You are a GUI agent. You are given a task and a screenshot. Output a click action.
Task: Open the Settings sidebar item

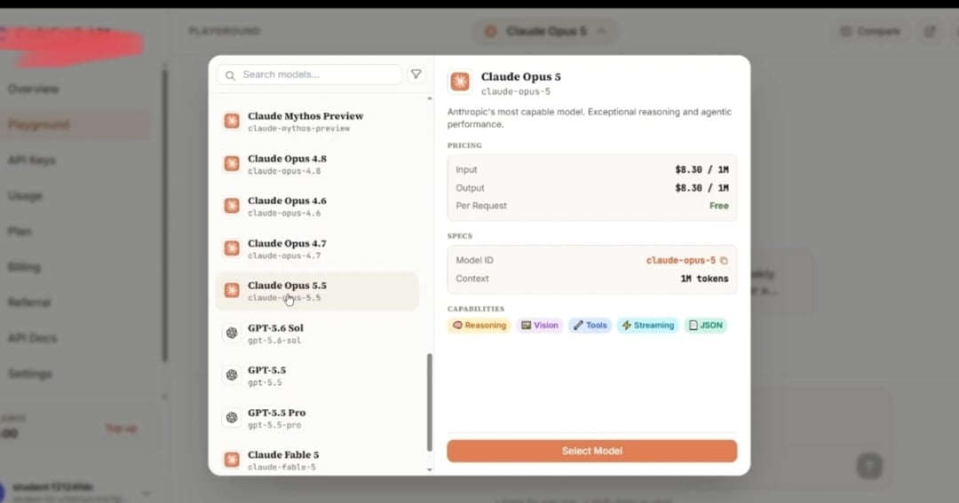click(x=75, y=373)
